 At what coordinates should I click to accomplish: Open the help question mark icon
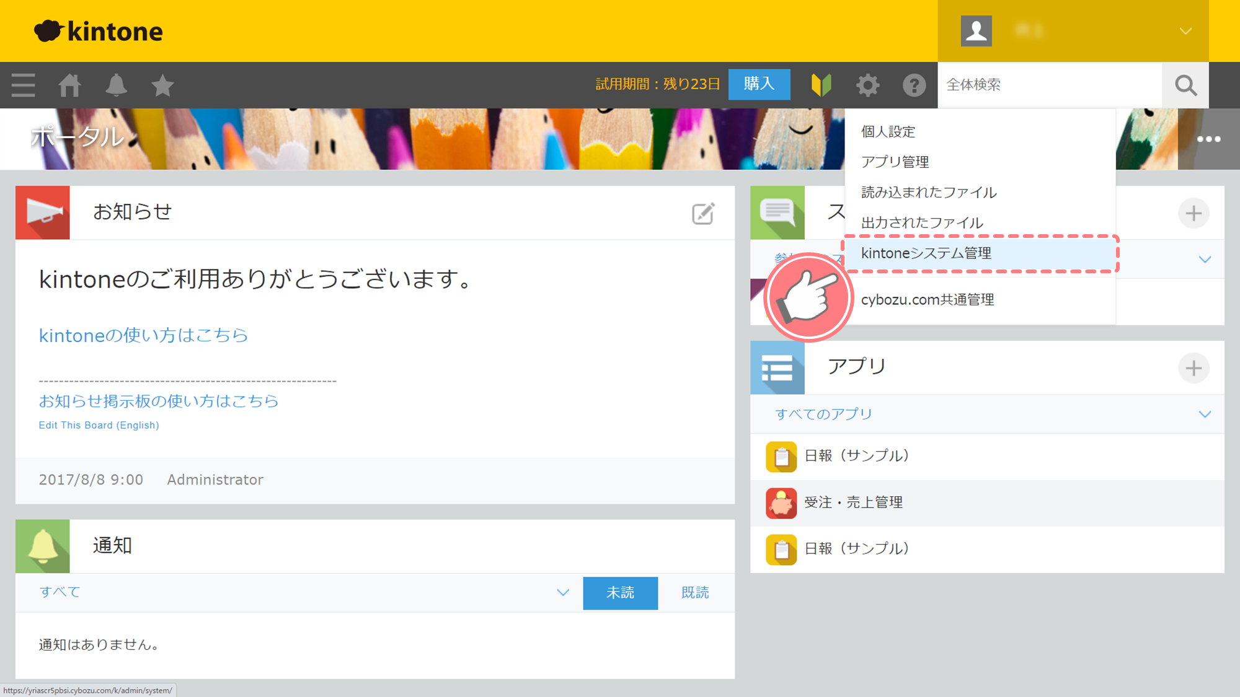[914, 85]
